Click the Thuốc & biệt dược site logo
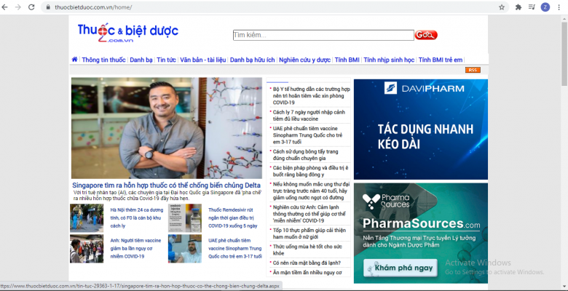Image resolution: width=568 pixels, height=291 pixels. (x=128, y=33)
